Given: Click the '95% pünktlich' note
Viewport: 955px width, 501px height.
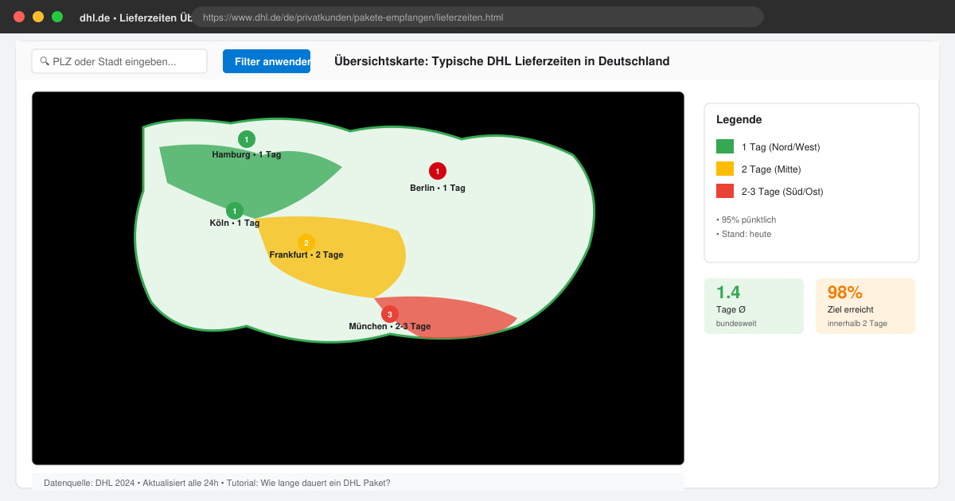Looking at the screenshot, I should click(746, 219).
